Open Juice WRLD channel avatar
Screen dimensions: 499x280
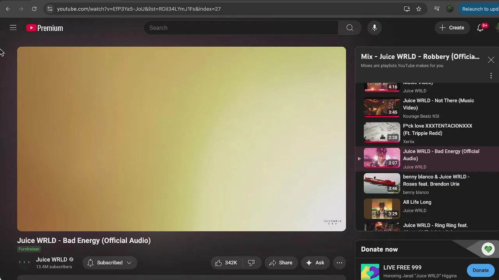(x=24, y=262)
